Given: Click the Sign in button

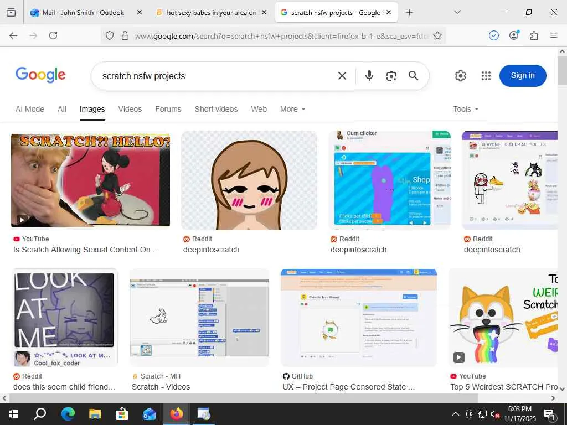Looking at the screenshot, I should point(523,75).
